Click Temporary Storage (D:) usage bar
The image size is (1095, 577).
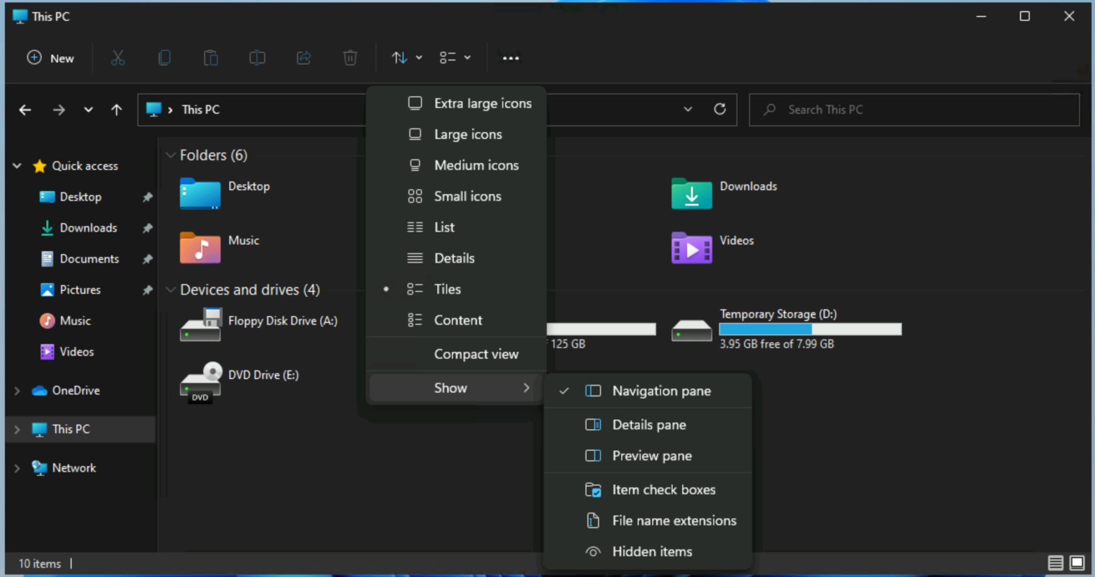(811, 329)
